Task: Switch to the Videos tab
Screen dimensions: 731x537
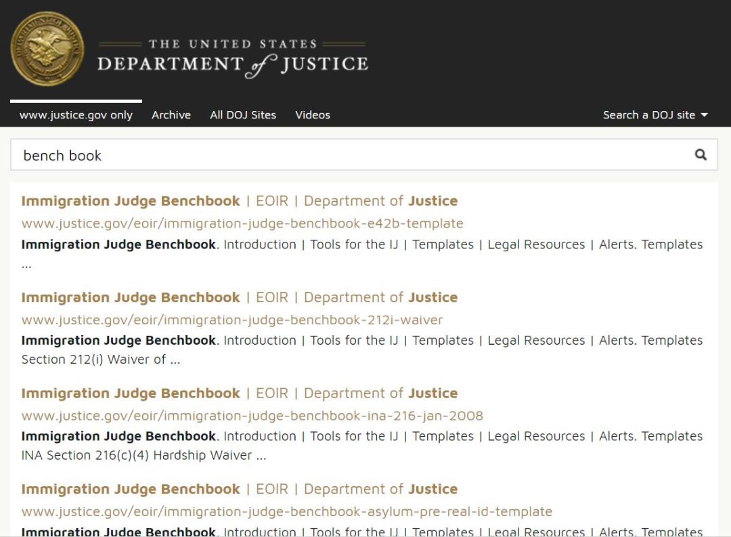Action: click(x=312, y=114)
